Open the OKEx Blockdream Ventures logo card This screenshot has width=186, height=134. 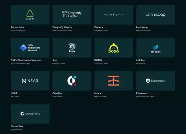(x=30, y=48)
